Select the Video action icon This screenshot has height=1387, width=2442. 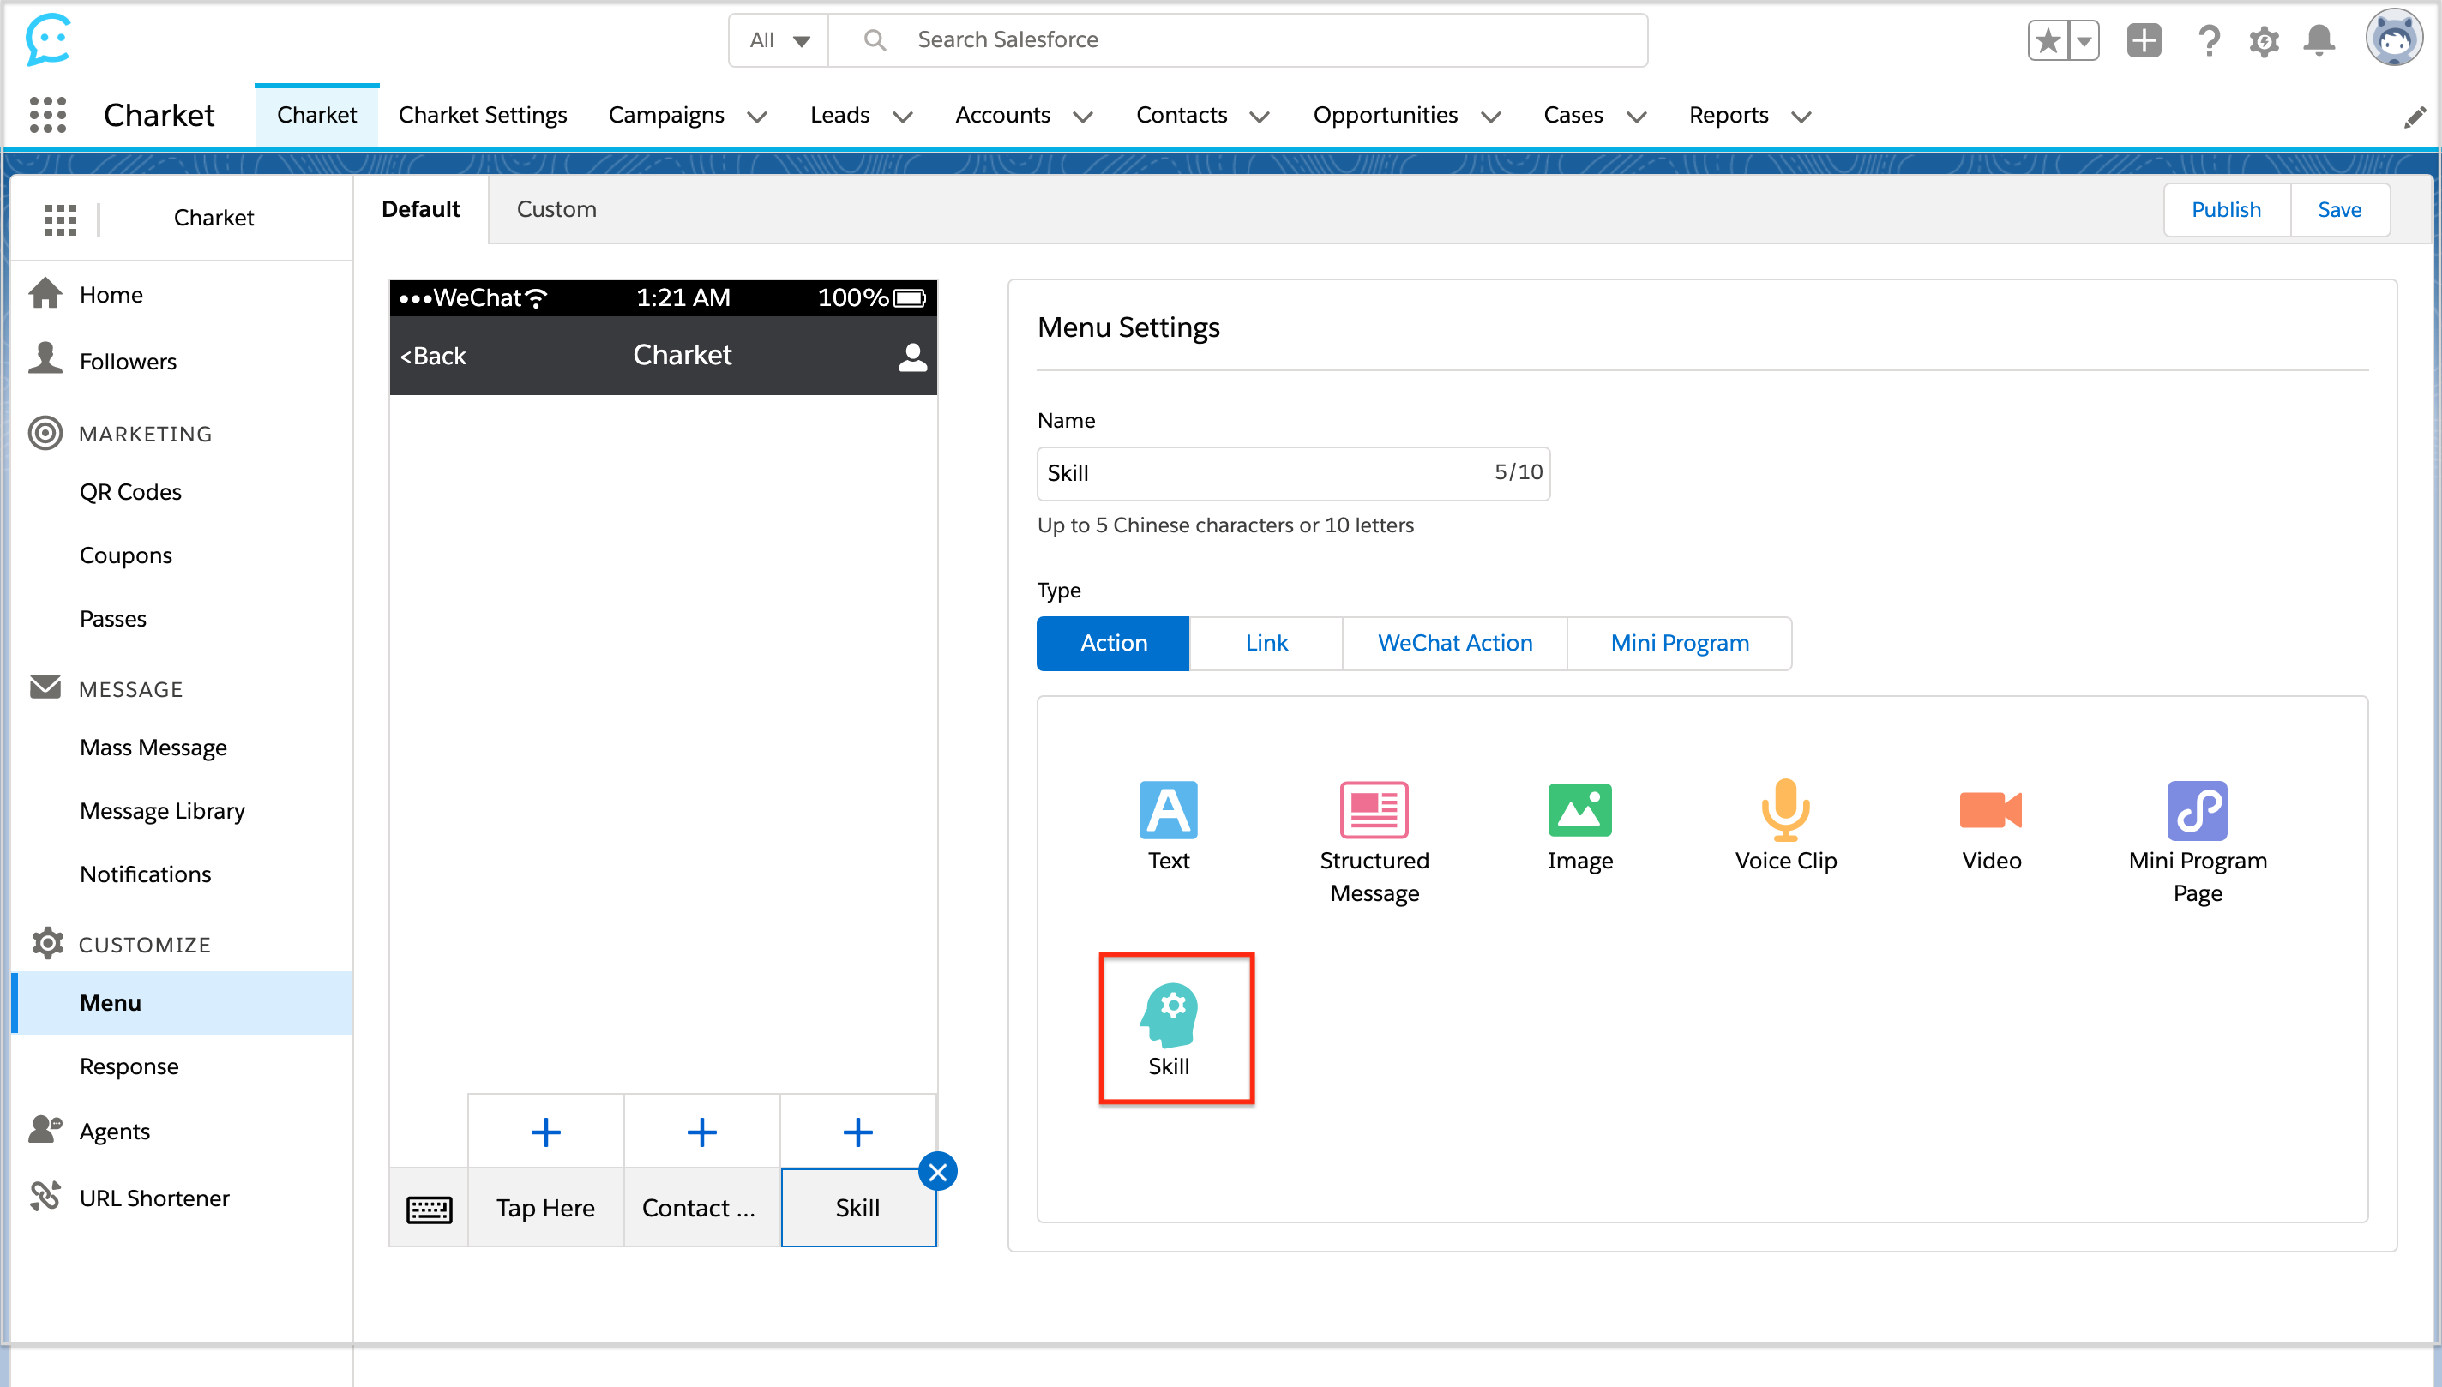pyautogui.click(x=1990, y=812)
